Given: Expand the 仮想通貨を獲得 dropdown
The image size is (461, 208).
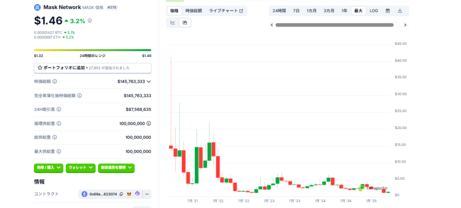Looking at the screenshot, I should pos(116,168).
